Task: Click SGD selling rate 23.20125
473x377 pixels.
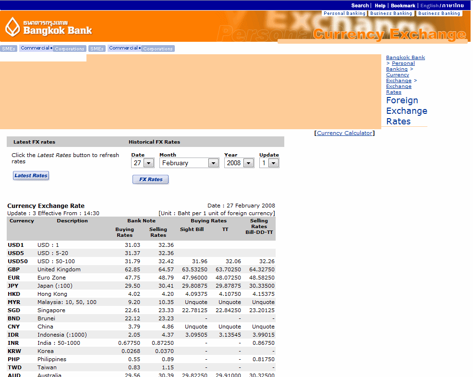Action: [x=262, y=310]
